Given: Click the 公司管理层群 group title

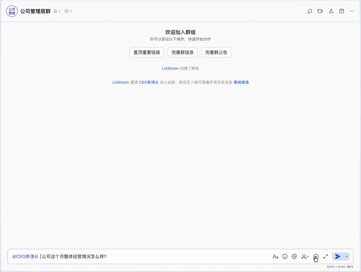Looking at the screenshot, I should 35,11.
